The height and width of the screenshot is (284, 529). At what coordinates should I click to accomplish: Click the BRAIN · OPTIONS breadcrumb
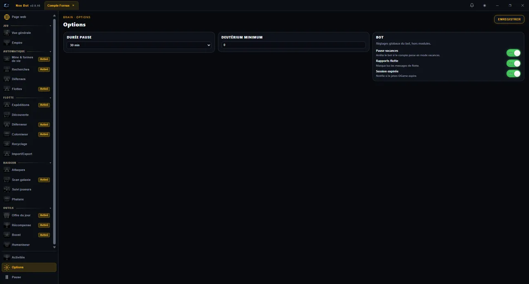pyautogui.click(x=77, y=17)
